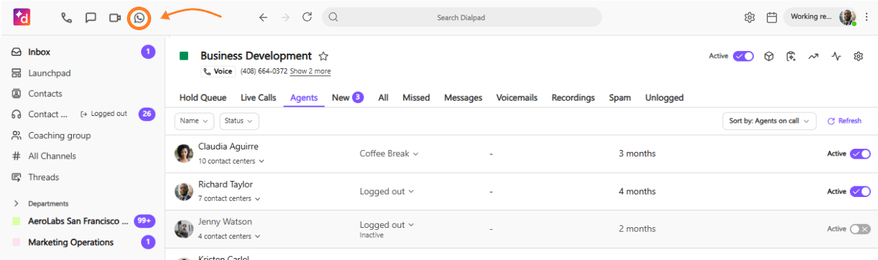878x260 pixels.
Task: Click the Marketing Operations pink color swatch
Action: point(17,243)
